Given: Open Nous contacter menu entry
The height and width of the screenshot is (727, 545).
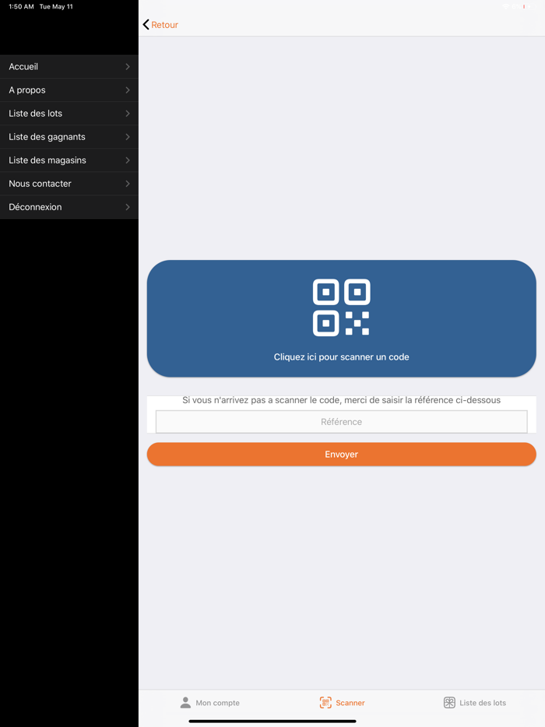Looking at the screenshot, I should 69,184.
